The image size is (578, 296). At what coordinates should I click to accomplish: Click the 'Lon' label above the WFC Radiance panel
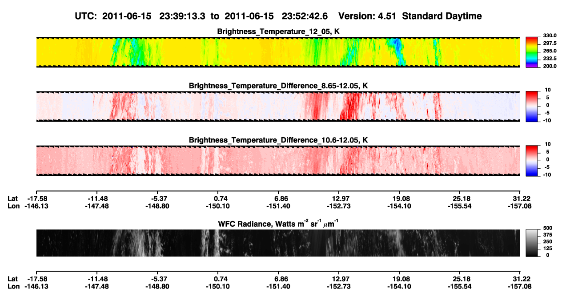click(13, 206)
